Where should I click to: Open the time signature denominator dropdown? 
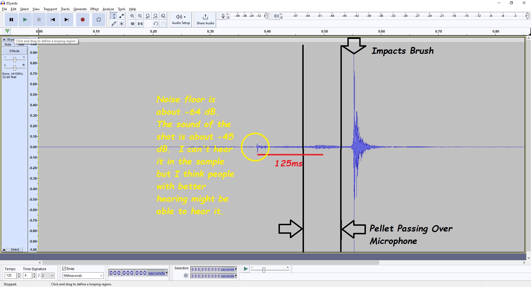pyautogui.click(x=48, y=275)
